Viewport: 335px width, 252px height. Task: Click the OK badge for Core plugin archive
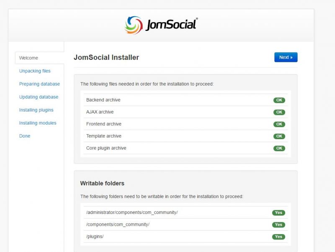[x=279, y=148]
